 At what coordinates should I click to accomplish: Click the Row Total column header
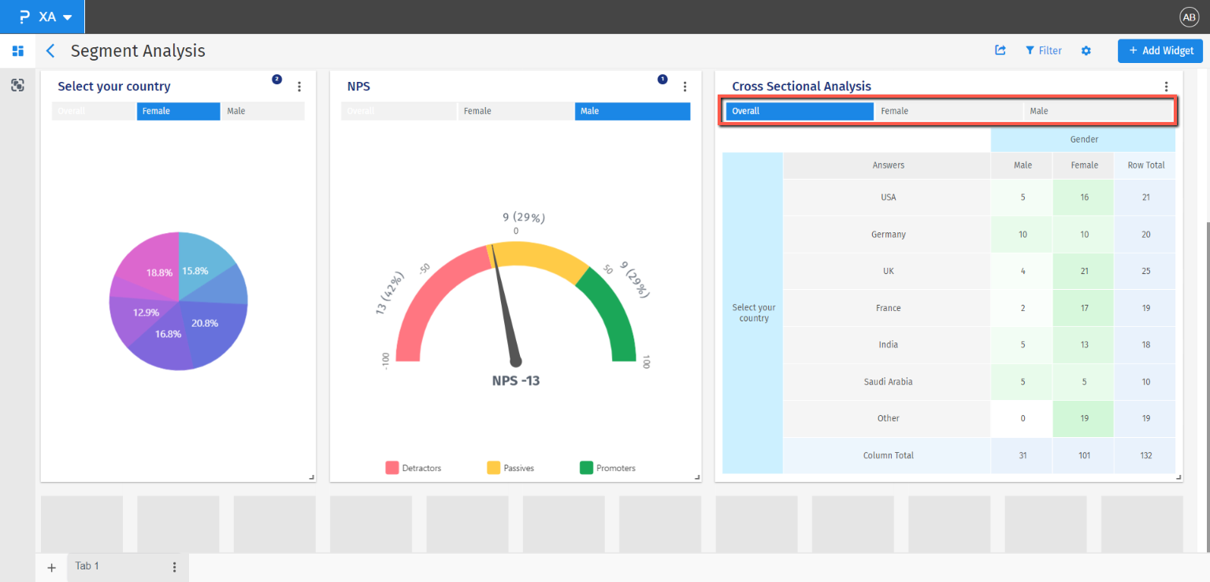pos(1145,165)
